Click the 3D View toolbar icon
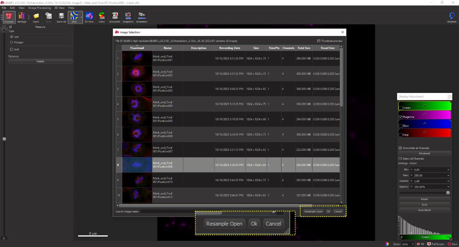Image resolution: width=459 pixels, height=247 pixels. click(89, 17)
